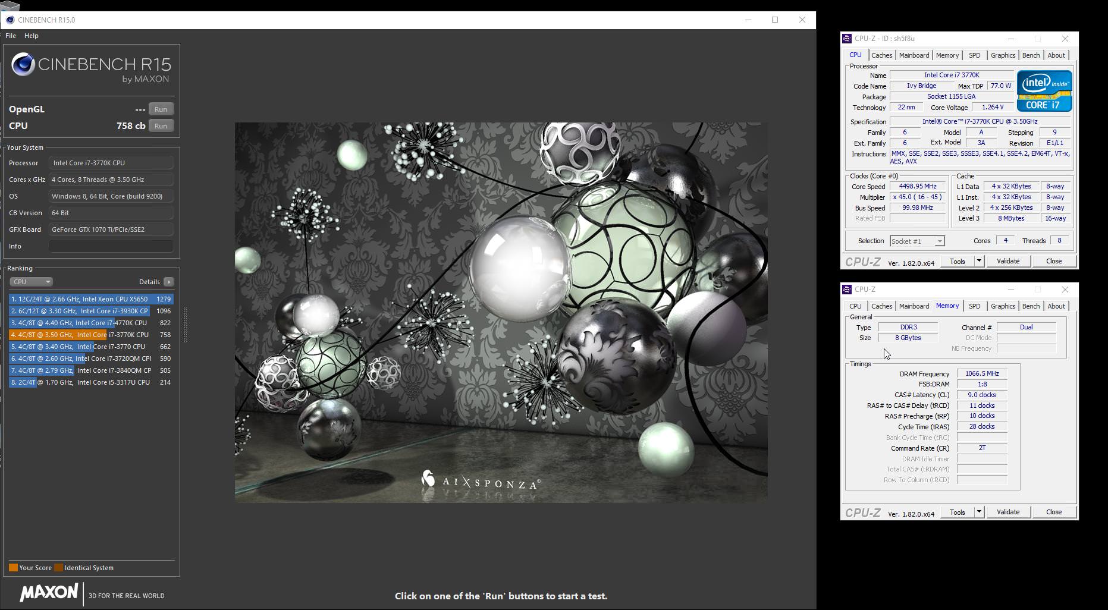The height and width of the screenshot is (610, 1108).
Task: Select ranking row Intel Core i7-3720QM
Action: click(x=91, y=359)
